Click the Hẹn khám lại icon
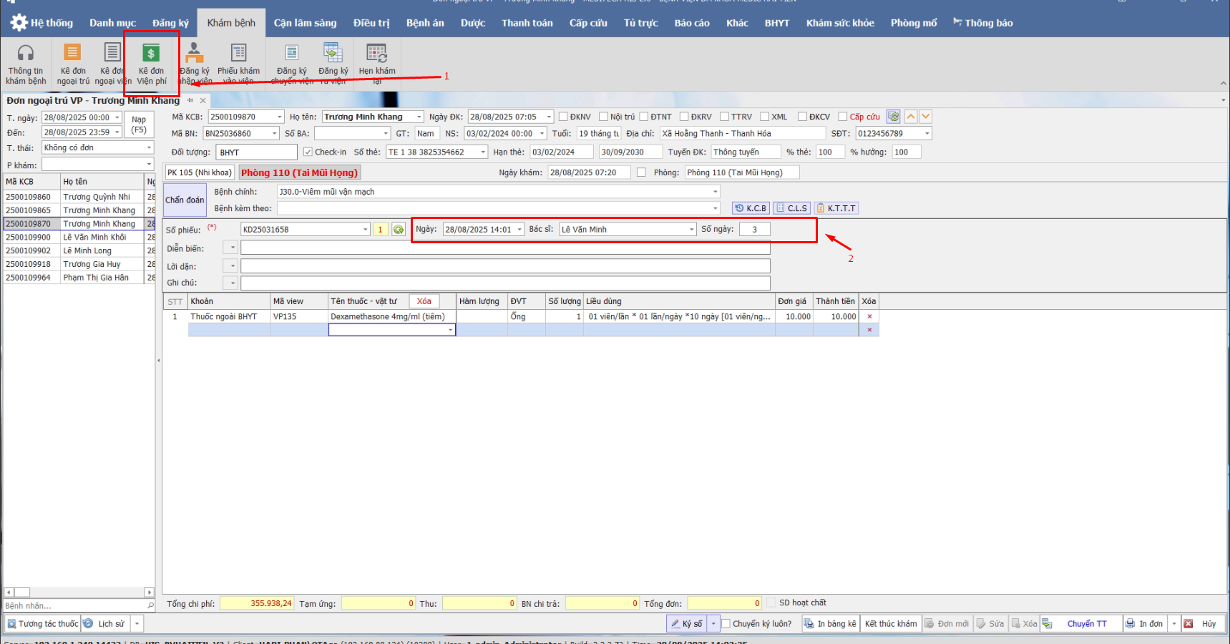The image size is (1230, 644). click(x=376, y=54)
